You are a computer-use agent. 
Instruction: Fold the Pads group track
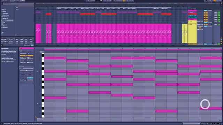pyautogui.click(x=189, y=21)
